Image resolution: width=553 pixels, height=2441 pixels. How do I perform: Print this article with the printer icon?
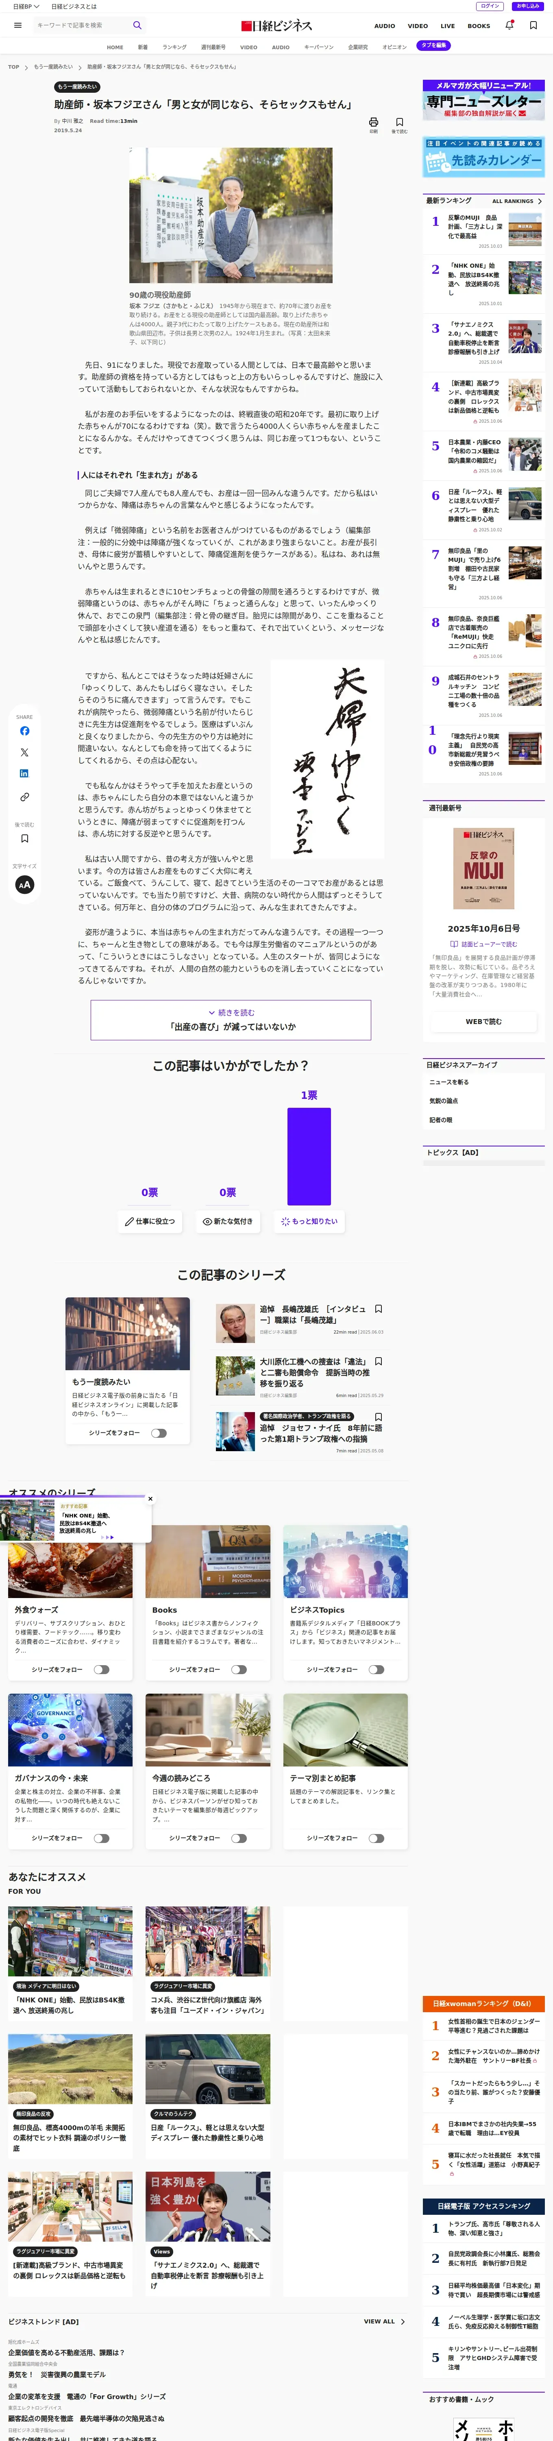[373, 122]
